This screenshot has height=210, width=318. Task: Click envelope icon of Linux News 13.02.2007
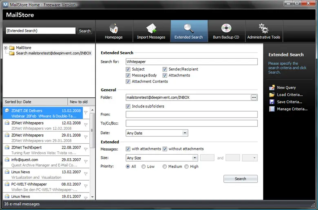[7, 172]
